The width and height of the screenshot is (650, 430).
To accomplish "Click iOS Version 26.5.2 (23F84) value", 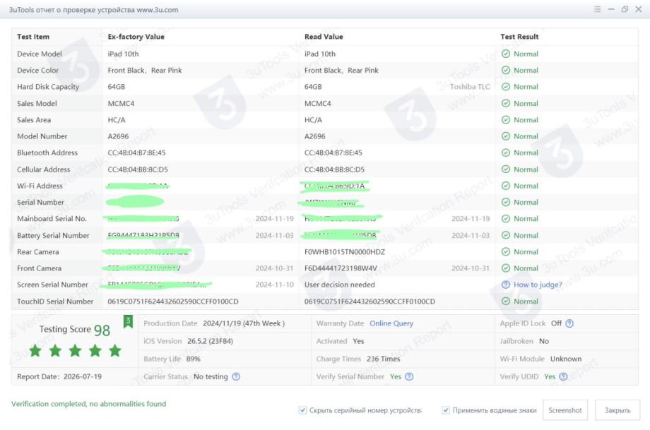I will tap(210, 341).
